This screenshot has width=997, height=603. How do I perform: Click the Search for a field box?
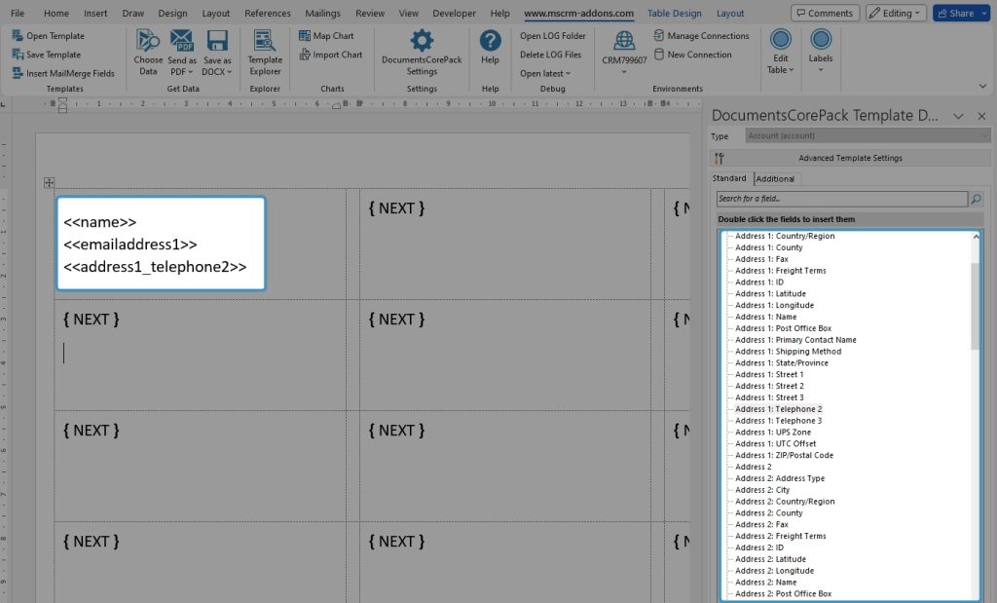(842, 199)
